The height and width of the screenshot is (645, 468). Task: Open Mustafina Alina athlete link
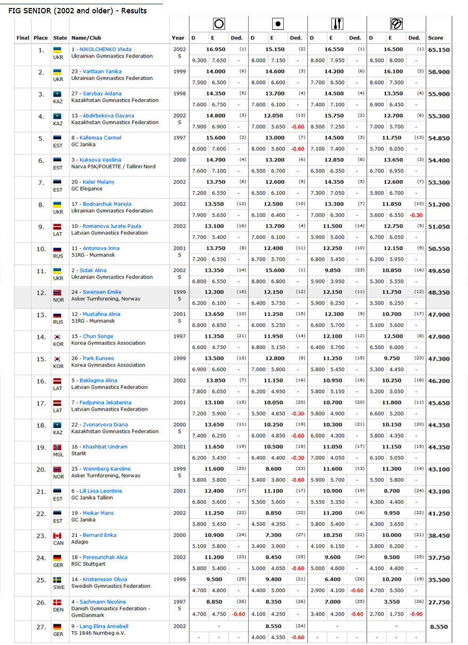coord(101,314)
